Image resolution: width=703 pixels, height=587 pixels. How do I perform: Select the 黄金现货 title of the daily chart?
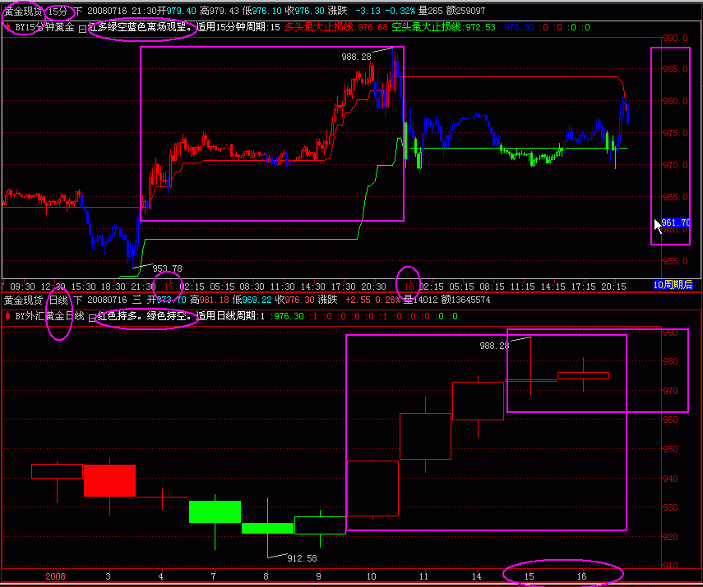[x=23, y=300]
